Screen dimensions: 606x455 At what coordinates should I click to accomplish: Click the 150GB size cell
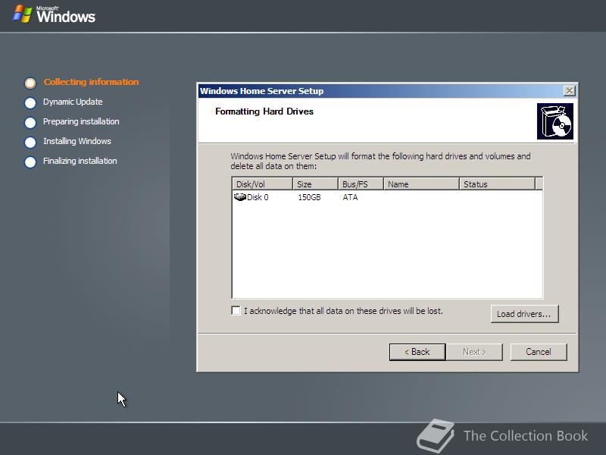(309, 197)
